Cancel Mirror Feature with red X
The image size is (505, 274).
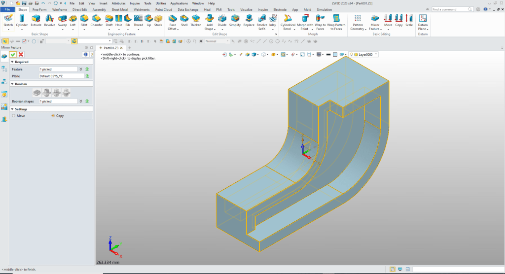[x=21, y=54]
